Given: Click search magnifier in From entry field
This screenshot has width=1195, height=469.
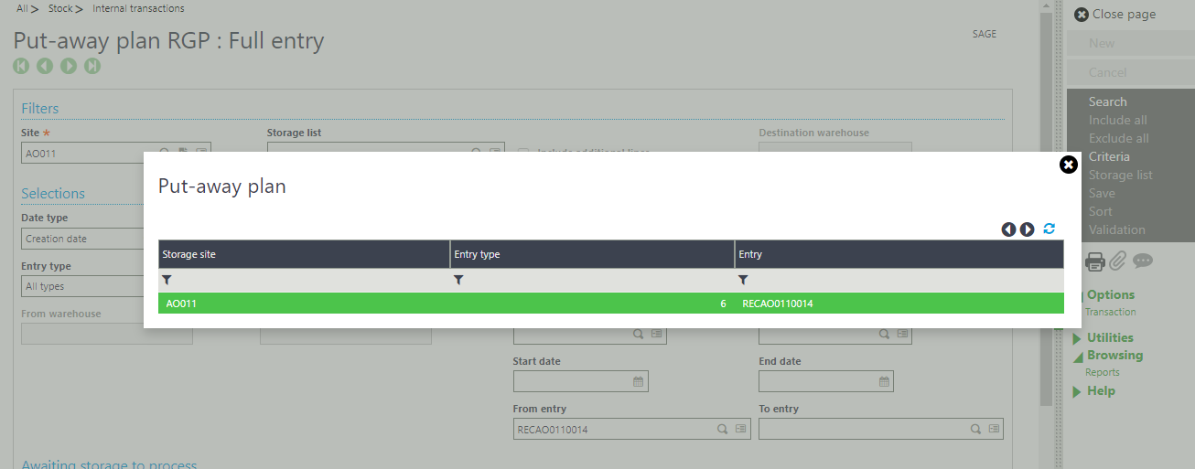Looking at the screenshot, I should coord(721,429).
